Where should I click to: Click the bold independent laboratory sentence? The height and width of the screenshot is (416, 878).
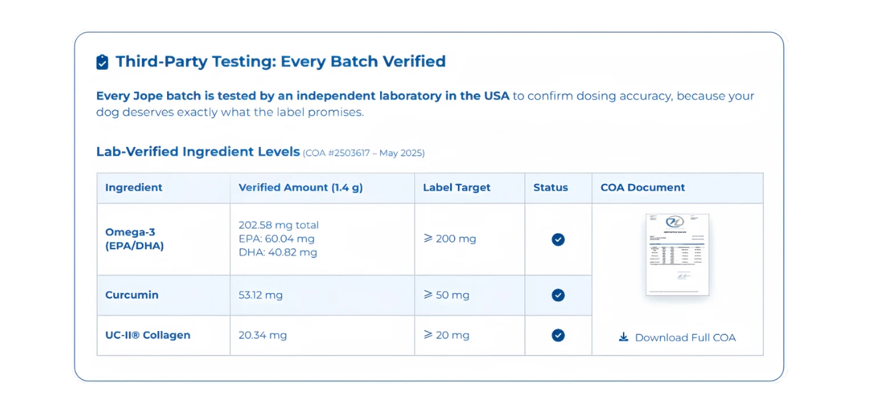pyautogui.click(x=303, y=96)
